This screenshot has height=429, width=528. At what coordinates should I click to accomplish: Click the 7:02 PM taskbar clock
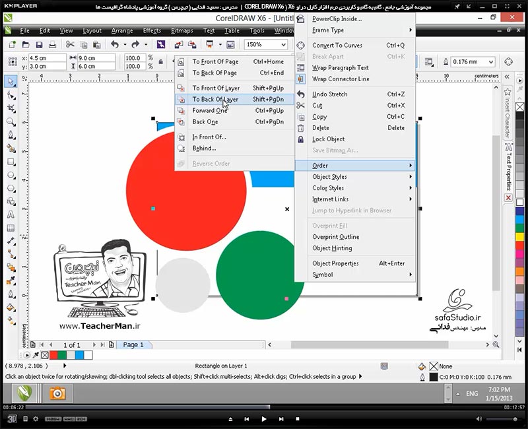point(499,389)
